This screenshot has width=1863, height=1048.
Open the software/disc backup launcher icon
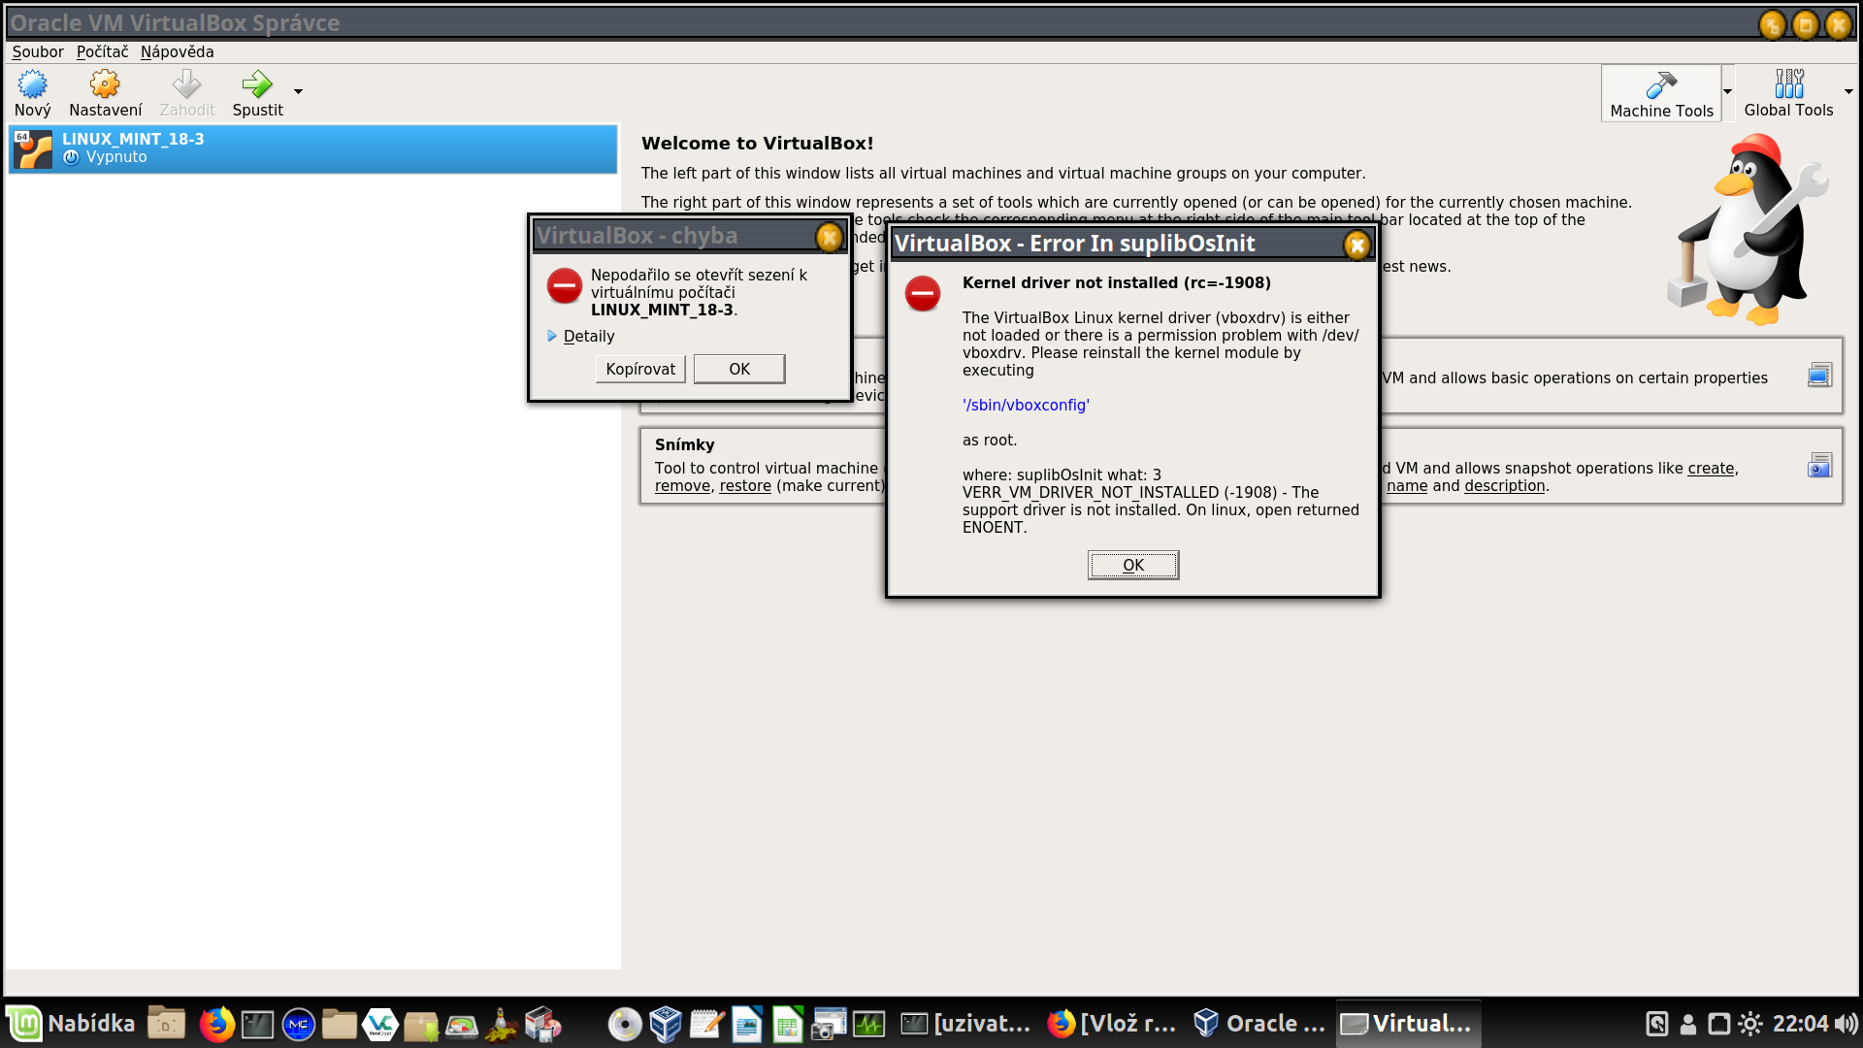[x=542, y=1024]
